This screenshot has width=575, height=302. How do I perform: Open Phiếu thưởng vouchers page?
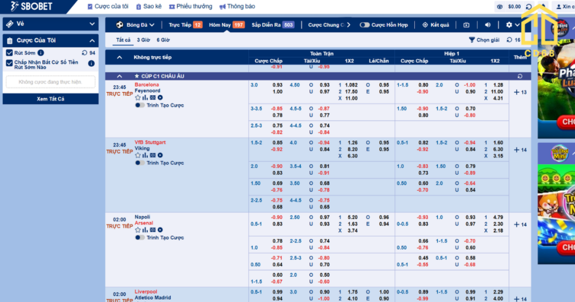point(190,6)
